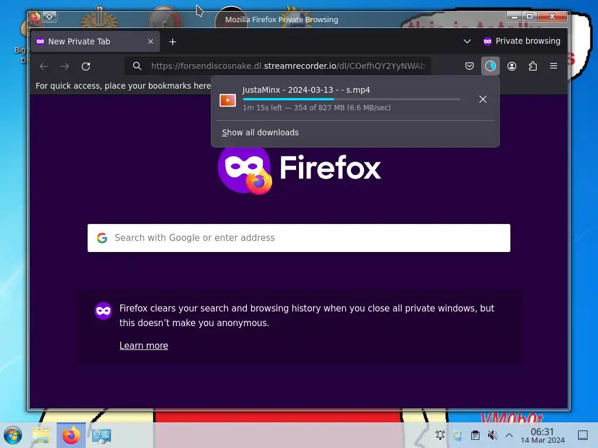Go forward using the forward arrow
Viewport: 598px width, 448px height.
pyautogui.click(x=65, y=66)
